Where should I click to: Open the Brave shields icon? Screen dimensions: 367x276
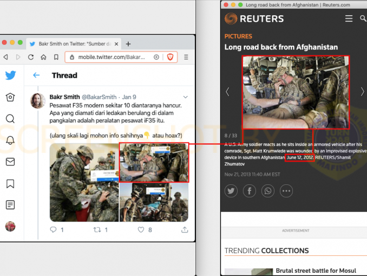pos(170,57)
